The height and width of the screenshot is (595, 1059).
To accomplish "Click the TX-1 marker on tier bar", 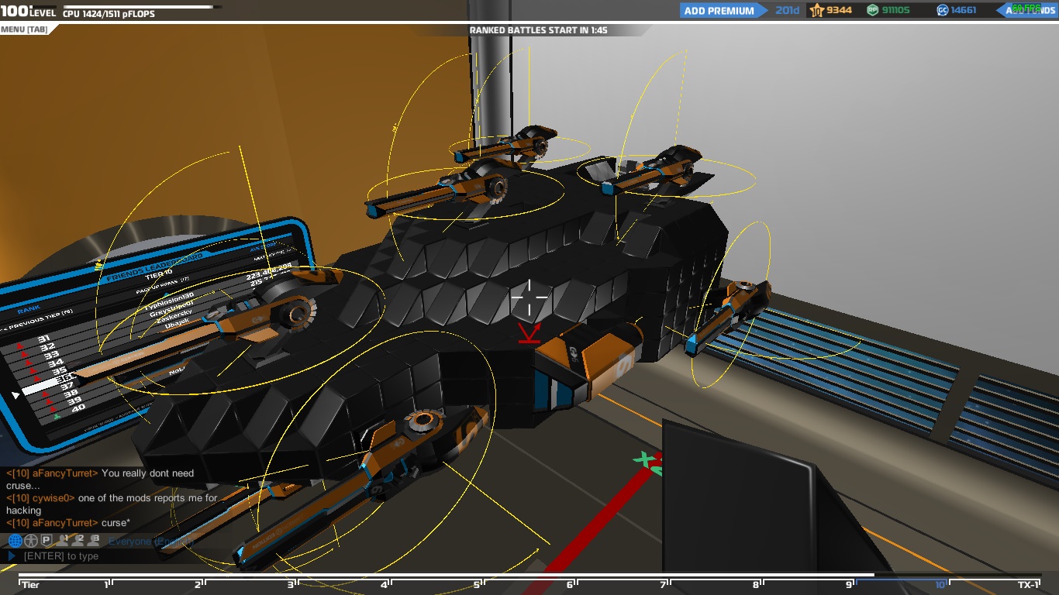I will point(1028,584).
